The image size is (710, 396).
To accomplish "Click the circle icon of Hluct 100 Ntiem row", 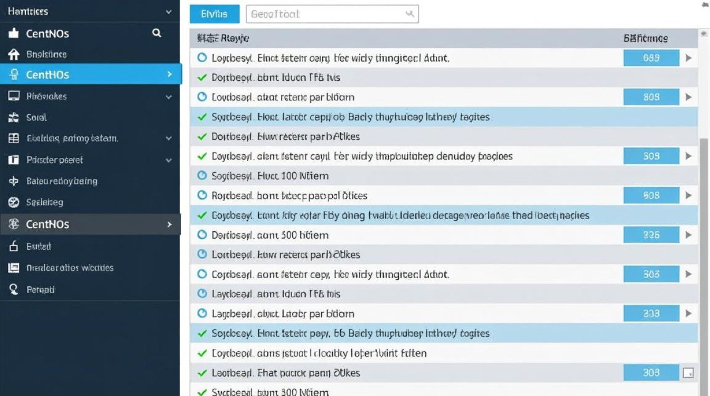I will tap(202, 176).
